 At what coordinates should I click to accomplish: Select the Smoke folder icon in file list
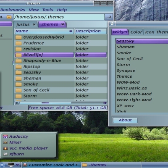(18, 84)
